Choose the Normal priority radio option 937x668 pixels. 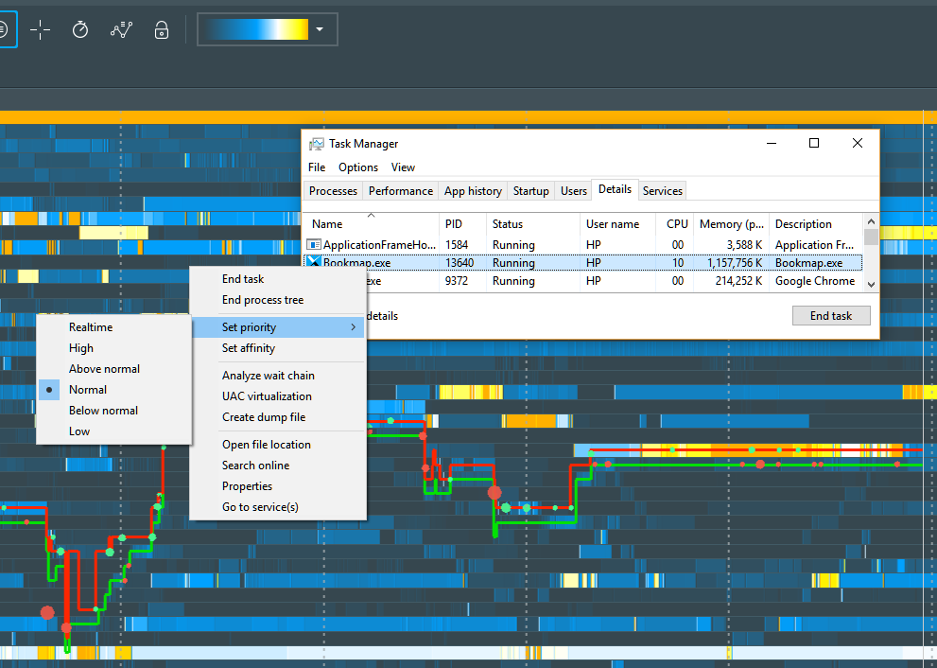[88, 390]
